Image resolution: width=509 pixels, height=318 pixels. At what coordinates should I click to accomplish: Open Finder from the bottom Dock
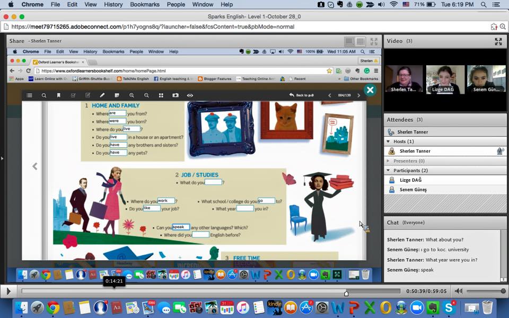[x=22, y=307]
